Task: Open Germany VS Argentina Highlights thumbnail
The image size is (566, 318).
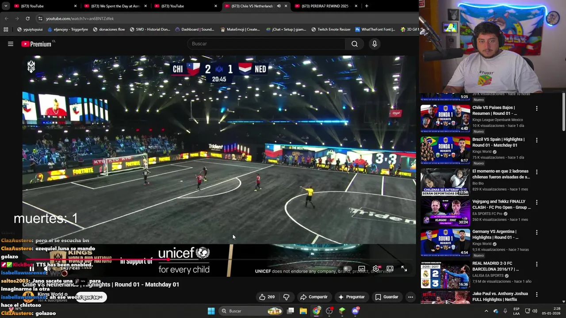Action: pos(445,242)
